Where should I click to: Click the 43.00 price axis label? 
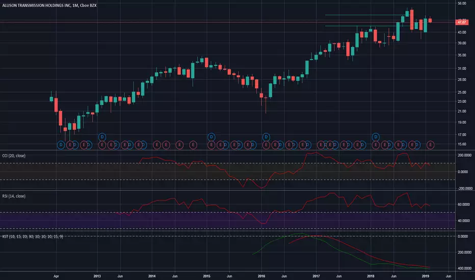[462, 32]
